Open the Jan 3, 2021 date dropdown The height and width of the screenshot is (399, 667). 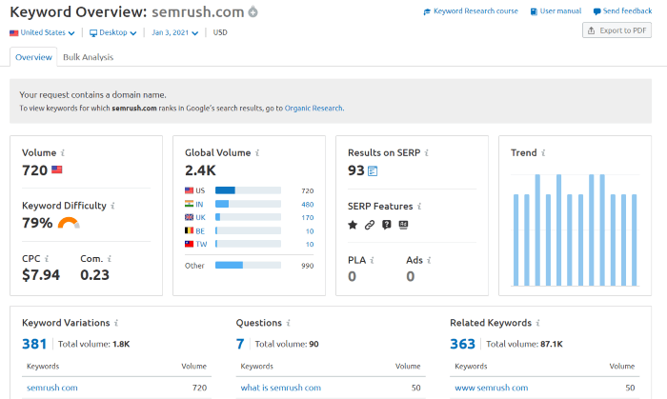[x=175, y=32]
